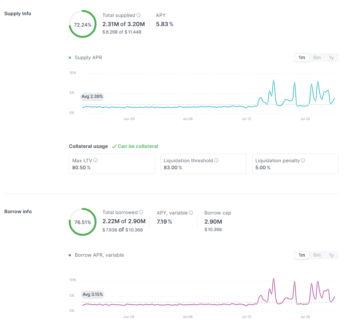Click info icon next to Total borrowed
This screenshot has width=344, height=335.
coord(141,213)
